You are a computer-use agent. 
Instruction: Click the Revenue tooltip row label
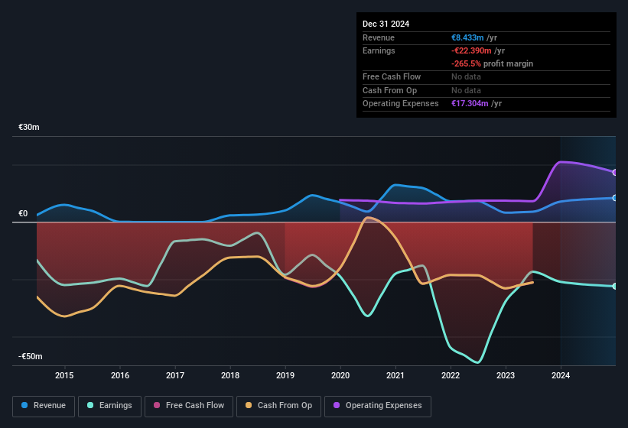pos(379,37)
